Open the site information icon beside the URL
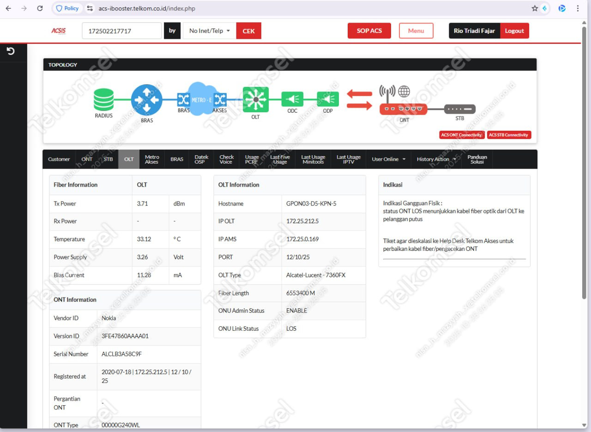This screenshot has height=432, width=591. pos(90,8)
